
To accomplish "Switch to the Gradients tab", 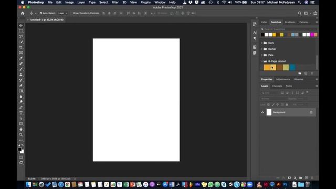I will tap(290, 22).
